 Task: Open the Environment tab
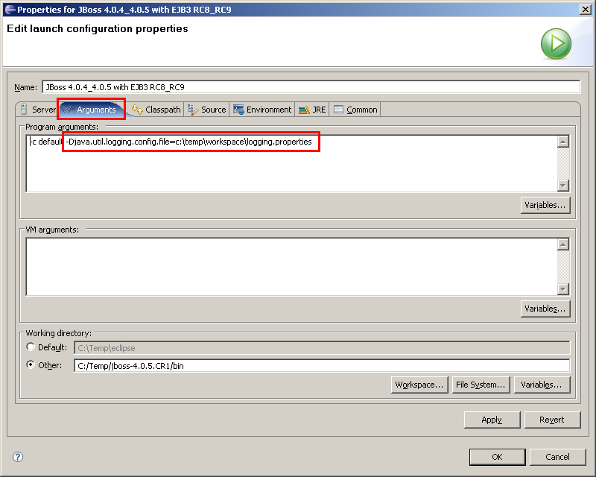262,110
